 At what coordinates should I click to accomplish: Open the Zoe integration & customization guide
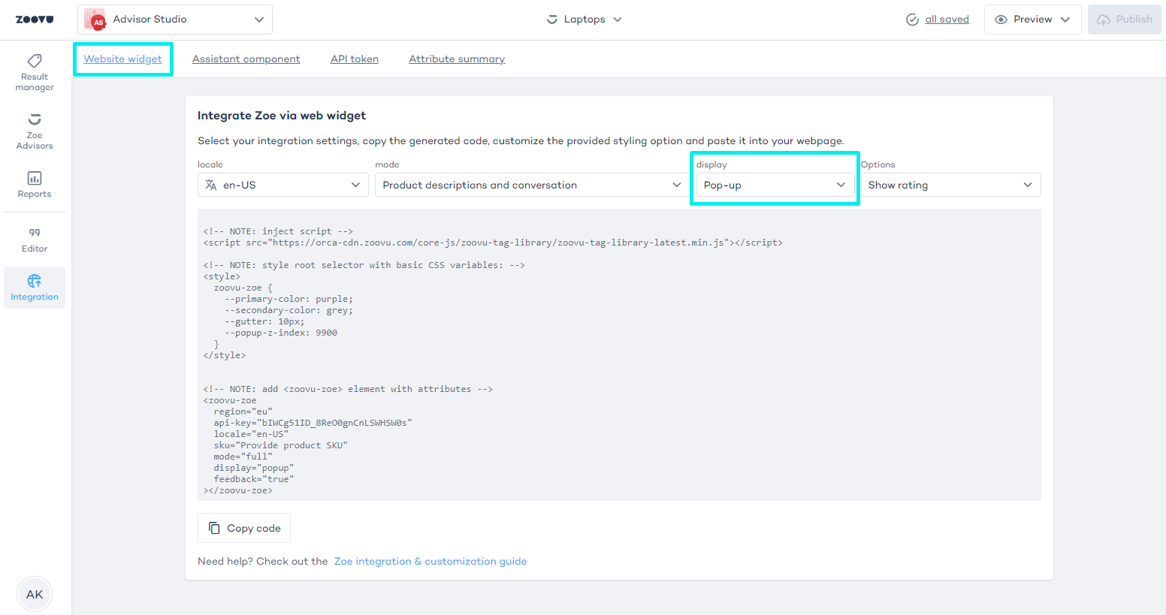pyautogui.click(x=430, y=561)
